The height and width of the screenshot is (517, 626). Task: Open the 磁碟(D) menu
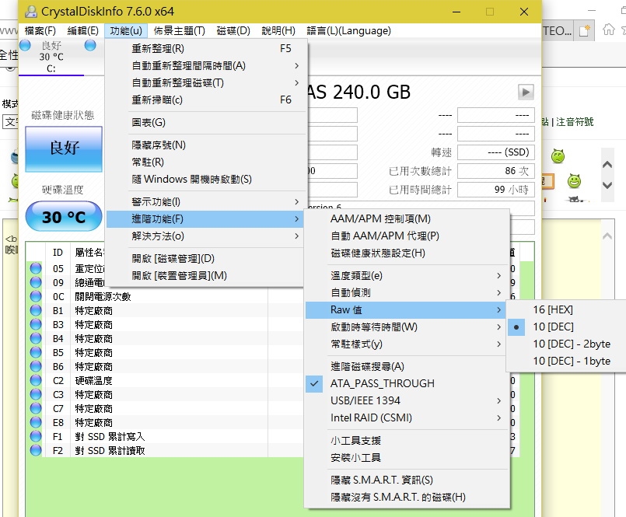point(233,31)
